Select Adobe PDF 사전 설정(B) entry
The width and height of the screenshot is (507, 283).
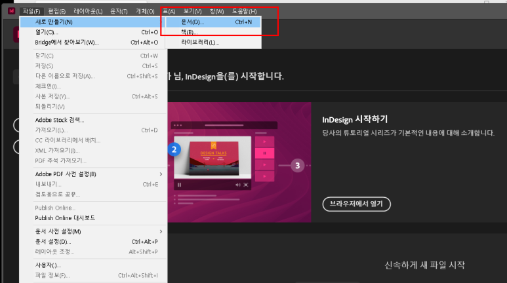pyautogui.click(x=93, y=174)
